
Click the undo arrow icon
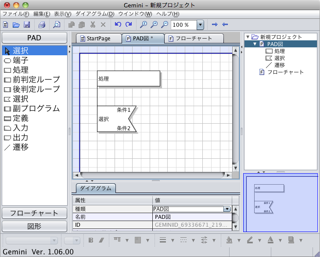tap(118, 25)
